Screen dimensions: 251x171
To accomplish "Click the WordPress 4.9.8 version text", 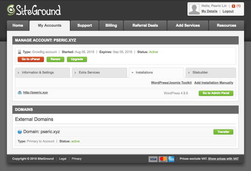I will [x=176, y=93].
